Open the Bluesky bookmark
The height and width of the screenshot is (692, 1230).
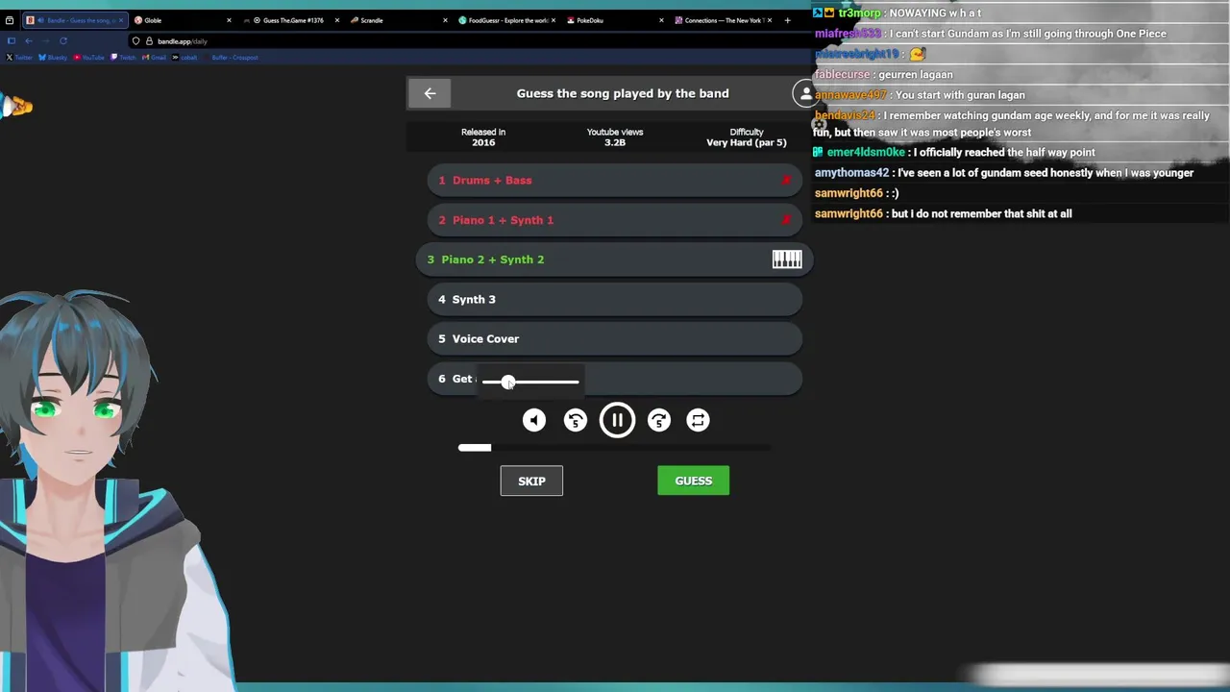(53, 58)
